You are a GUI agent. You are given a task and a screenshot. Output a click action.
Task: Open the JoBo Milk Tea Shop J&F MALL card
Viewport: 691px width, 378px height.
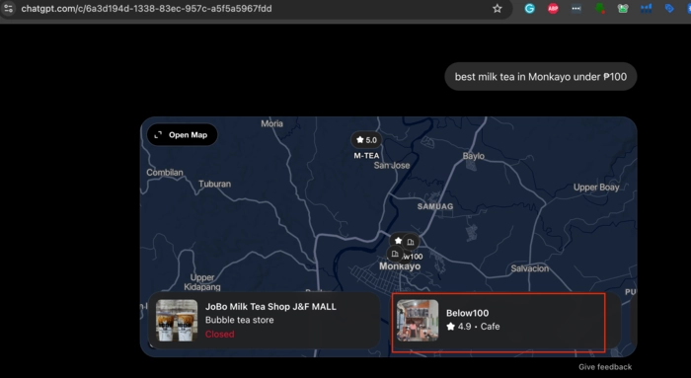tap(264, 321)
